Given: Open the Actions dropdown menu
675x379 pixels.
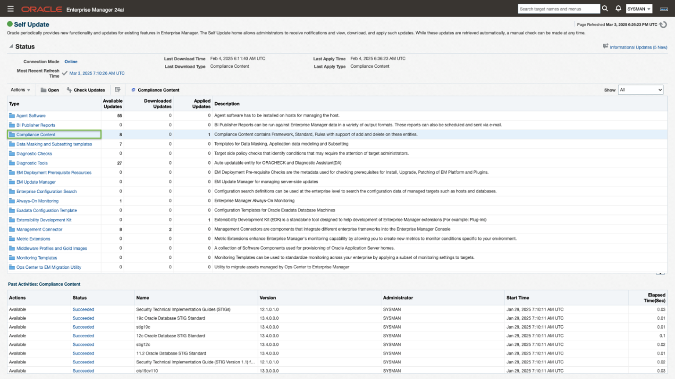Looking at the screenshot, I should (x=20, y=90).
